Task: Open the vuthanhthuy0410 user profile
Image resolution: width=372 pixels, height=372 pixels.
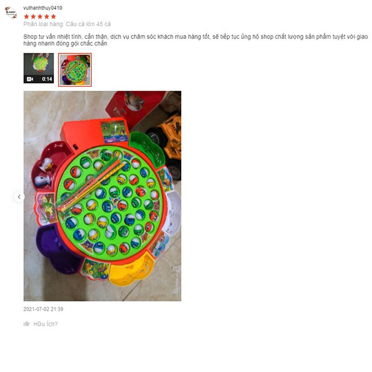Action: click(x=42, y=8)
